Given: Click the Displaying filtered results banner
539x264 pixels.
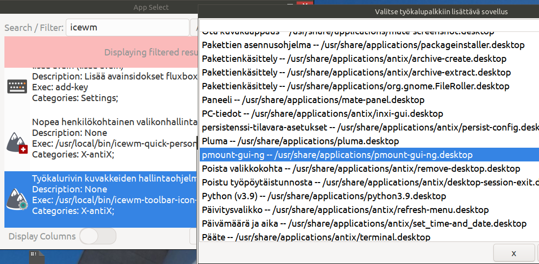Looking at the screenshot, I should tap(102, 52).
